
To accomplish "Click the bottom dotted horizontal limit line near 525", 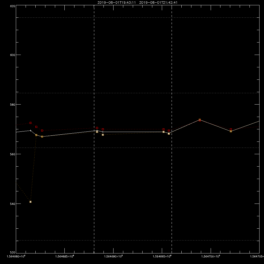I will (138, 241).
